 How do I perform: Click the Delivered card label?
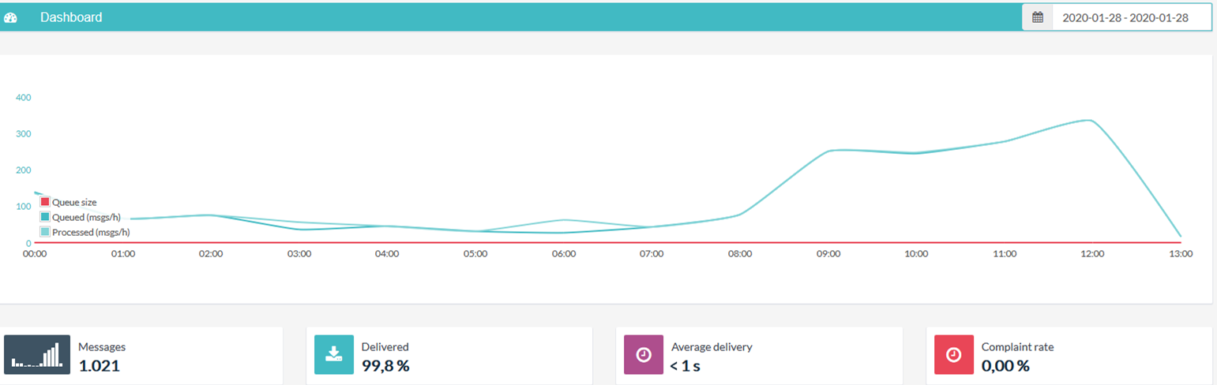385,346
